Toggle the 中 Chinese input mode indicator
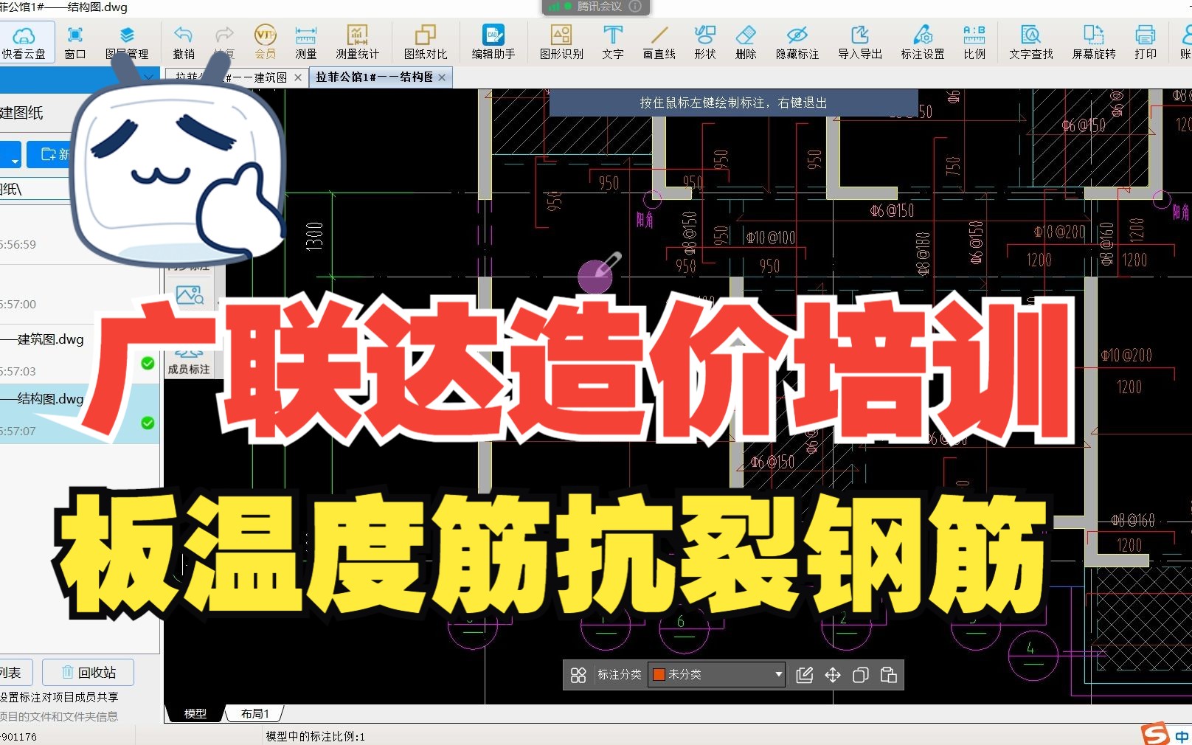The width and height of the screenshot is (1192, 745). click(x=1182, y=736)
